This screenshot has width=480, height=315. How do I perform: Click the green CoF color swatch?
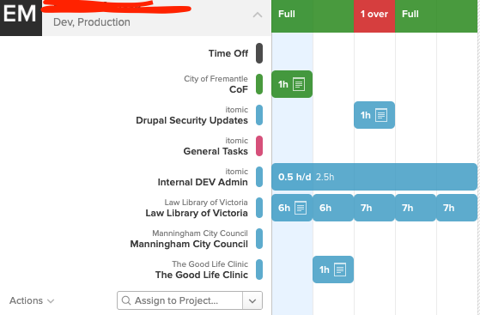point(259,84)
